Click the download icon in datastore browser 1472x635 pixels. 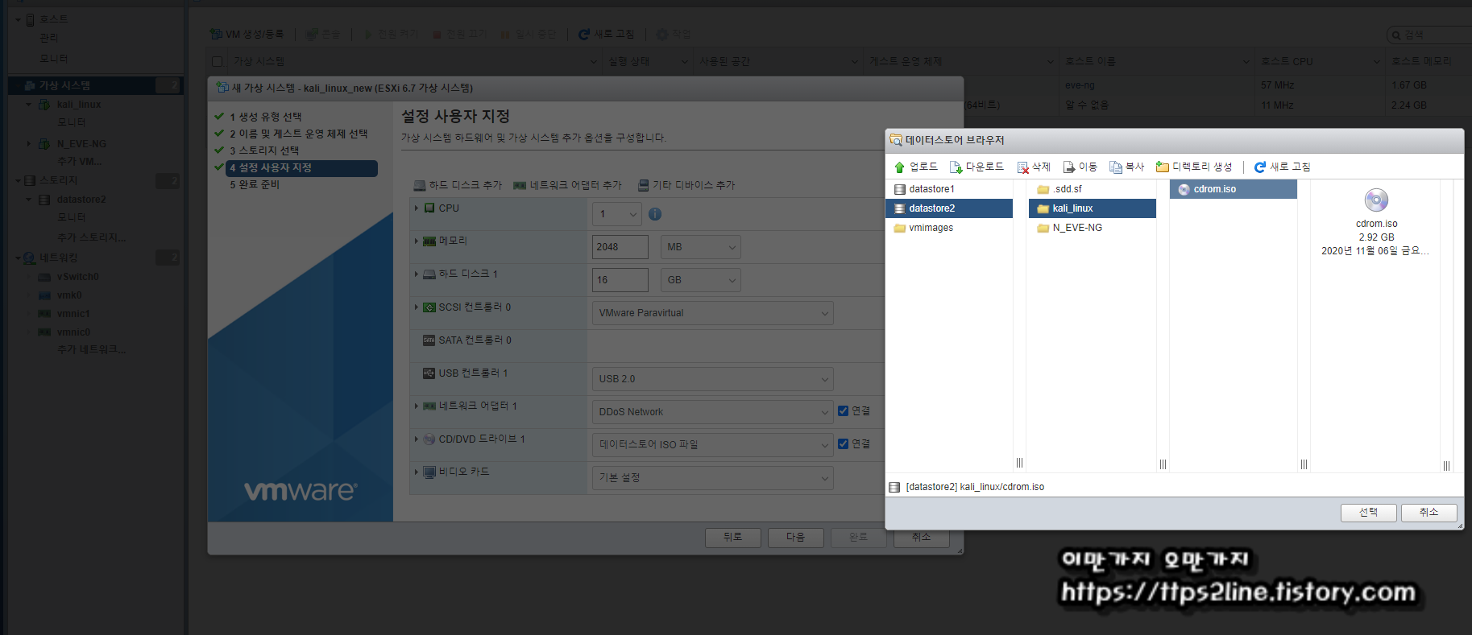pos(956,167)
